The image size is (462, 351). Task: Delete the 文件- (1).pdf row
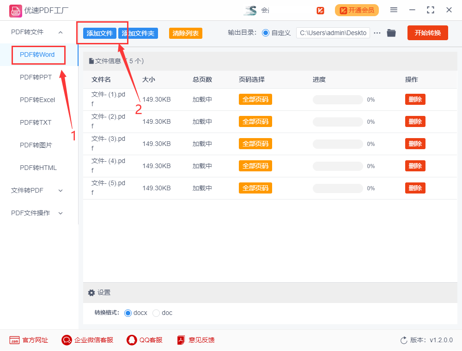(415, 100)
